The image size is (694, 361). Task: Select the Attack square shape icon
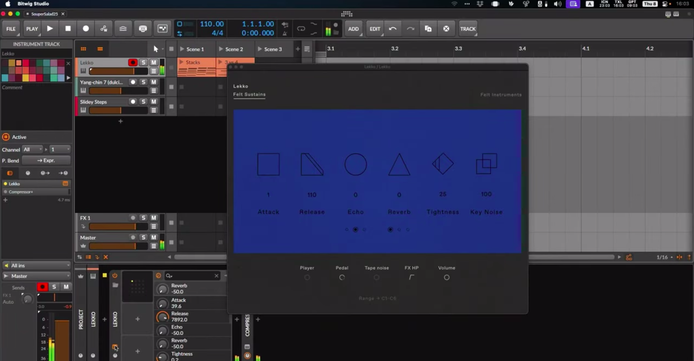point(268,165)
